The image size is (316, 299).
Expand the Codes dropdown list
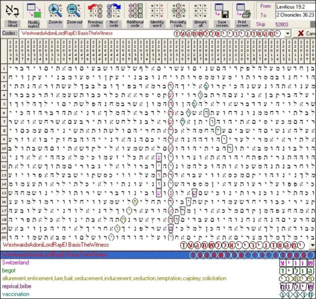click(288, 34)
